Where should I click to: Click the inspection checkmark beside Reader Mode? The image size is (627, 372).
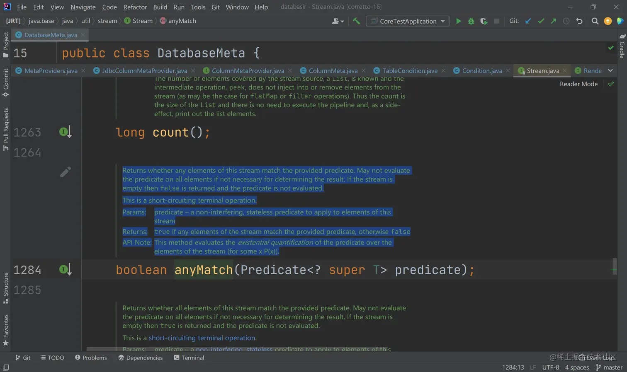[610, 84]
